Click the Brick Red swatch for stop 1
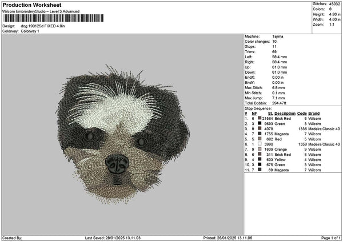343x242 pixels. [x=260, y=118]
